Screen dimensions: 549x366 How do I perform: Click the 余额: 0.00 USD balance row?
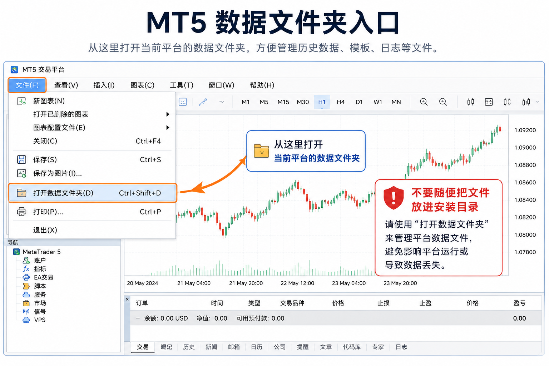click(336, 318)
